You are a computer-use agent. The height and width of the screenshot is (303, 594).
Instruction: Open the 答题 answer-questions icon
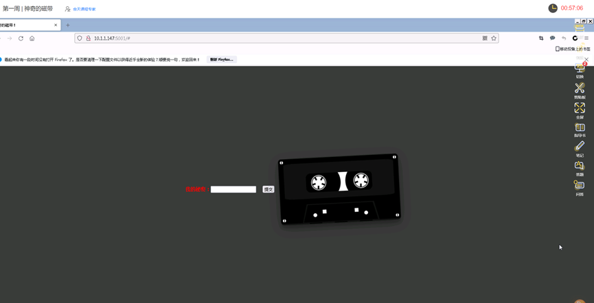580,166
